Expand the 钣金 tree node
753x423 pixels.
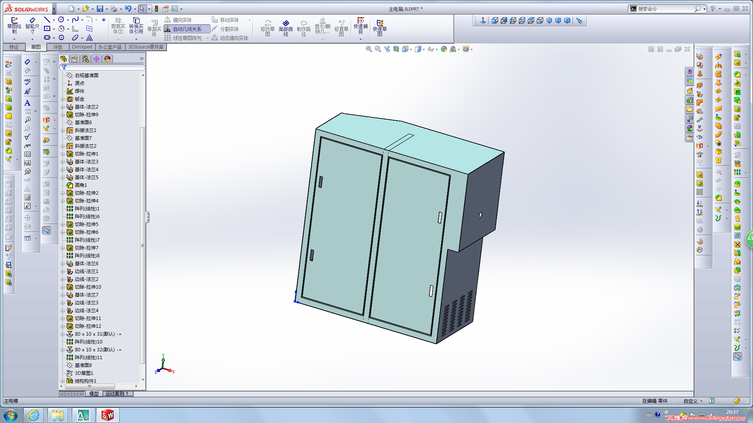pyautogui.click(x=62, y=99)
